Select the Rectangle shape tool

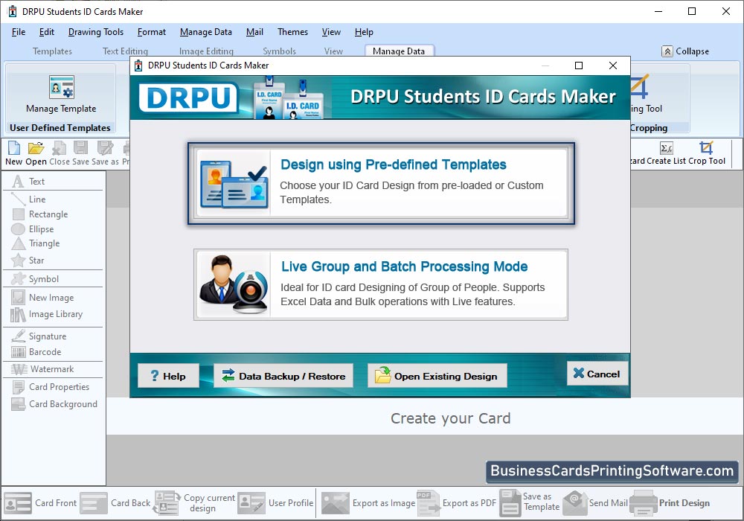[40, 214]
